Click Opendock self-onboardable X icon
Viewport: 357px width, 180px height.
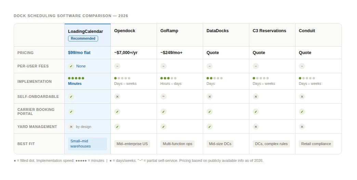pos(117,97)
